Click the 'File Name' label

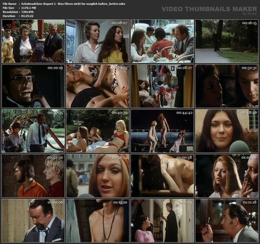(x=9, y=4)
